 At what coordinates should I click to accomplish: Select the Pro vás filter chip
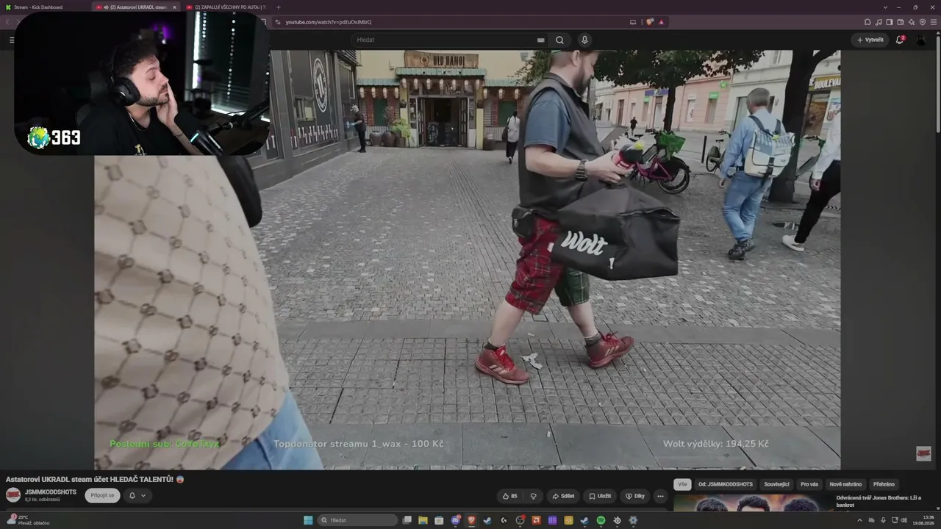tap(809, 484)
